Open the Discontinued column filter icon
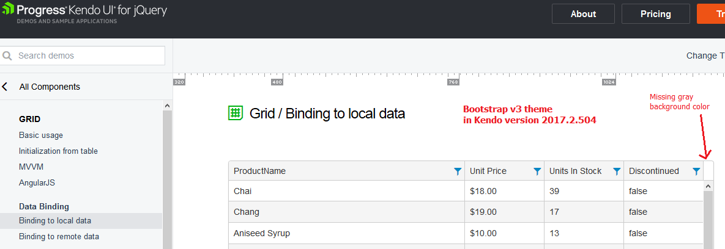725x249 pixels. pyautogui.click(x=696, y=171)
